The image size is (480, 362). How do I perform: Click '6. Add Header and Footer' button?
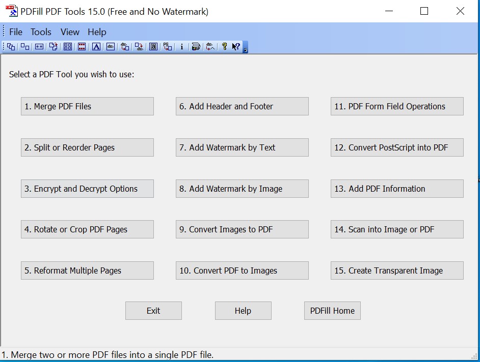pos(242,106)
